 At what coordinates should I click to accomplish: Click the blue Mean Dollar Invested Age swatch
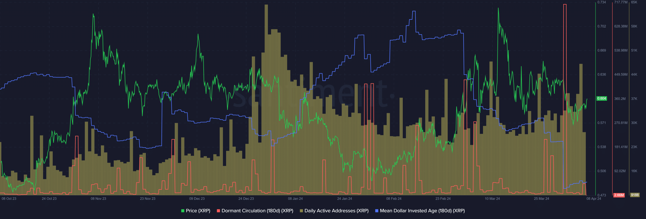click(x=377, y=211)
